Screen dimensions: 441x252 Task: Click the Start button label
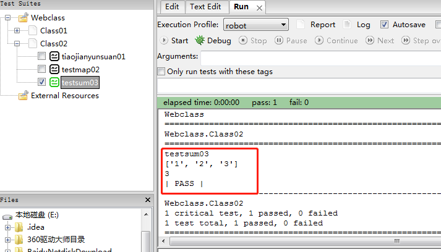179,41
